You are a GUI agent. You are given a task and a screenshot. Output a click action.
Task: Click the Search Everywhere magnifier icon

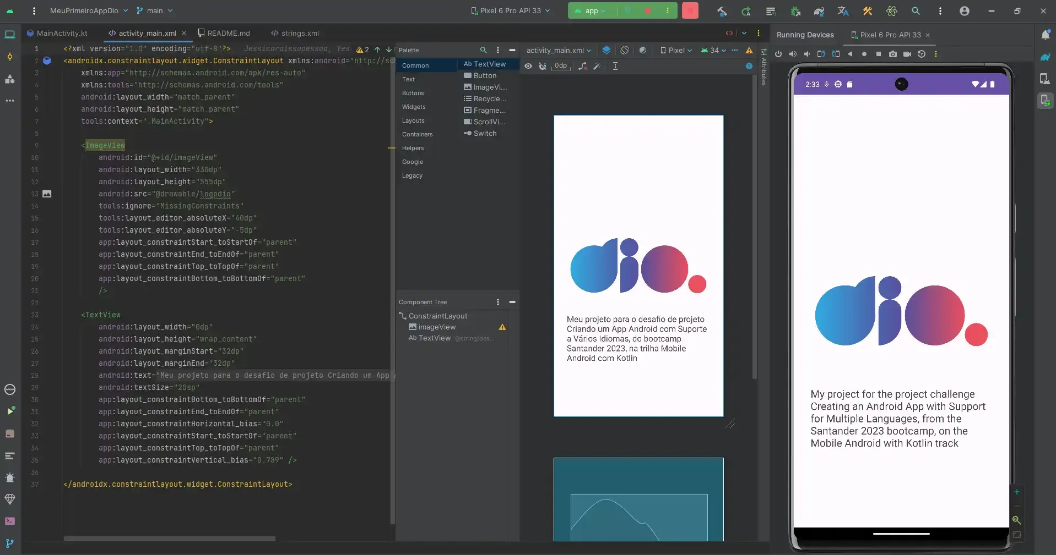(916, 11)
